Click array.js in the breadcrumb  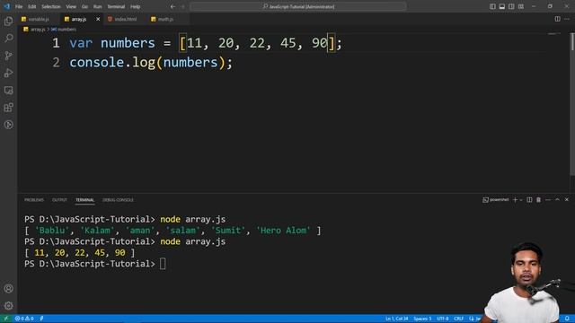coord(38,30)
